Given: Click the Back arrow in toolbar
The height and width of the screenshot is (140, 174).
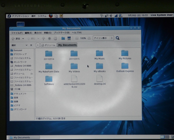Looking at the screenshot, I should pyautogui.click(x=13, y=38).
